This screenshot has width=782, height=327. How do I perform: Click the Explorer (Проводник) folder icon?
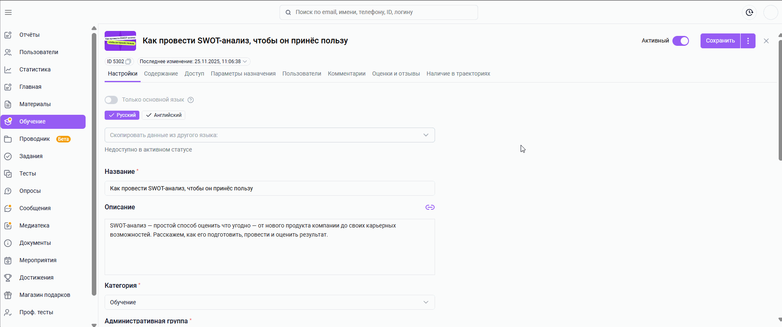[x=8, y=139]
